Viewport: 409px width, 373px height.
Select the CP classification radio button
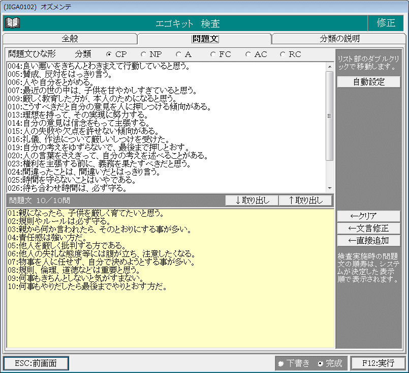click(x=116, y=54)
